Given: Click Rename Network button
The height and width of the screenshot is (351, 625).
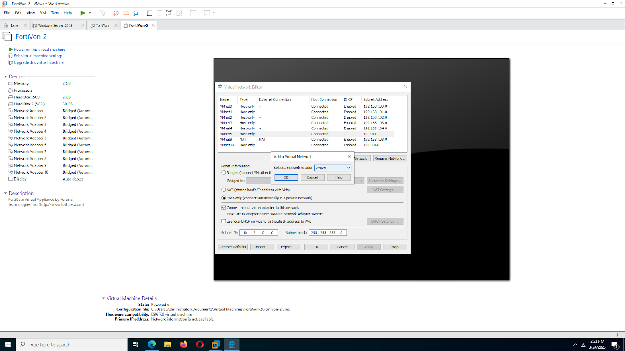Looking at the screenshot, I should pyautogui.click(x=390, y=158).
